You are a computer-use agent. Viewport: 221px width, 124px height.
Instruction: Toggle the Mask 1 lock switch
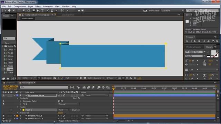coord(11,110)
